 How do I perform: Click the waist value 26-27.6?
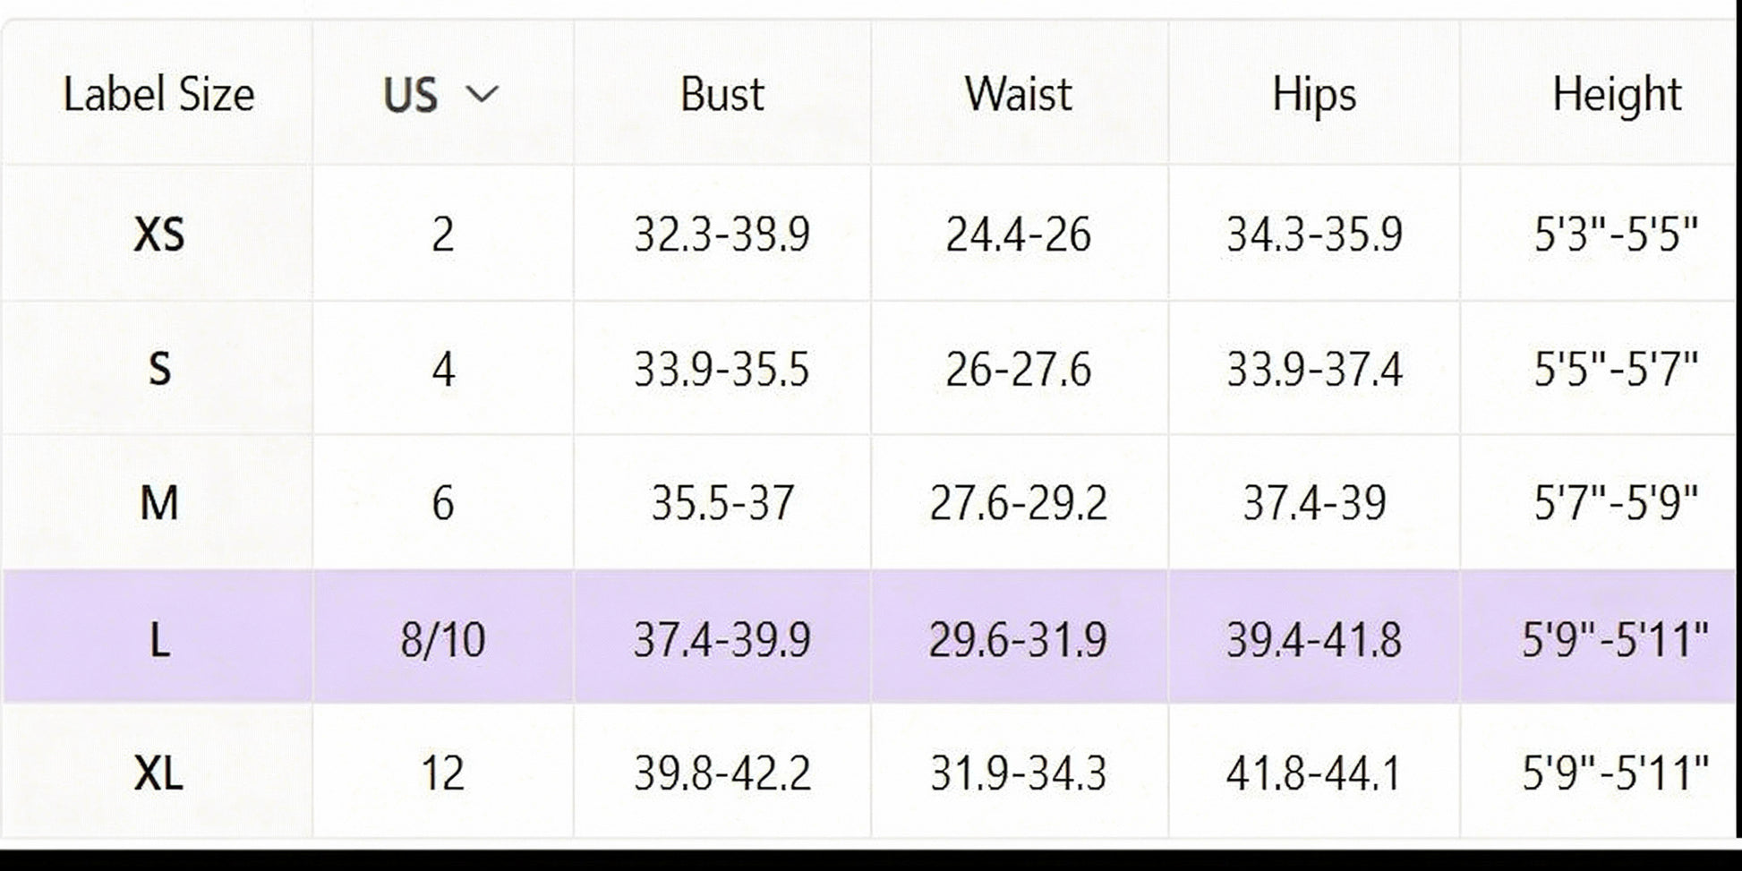coord(1018,369)
